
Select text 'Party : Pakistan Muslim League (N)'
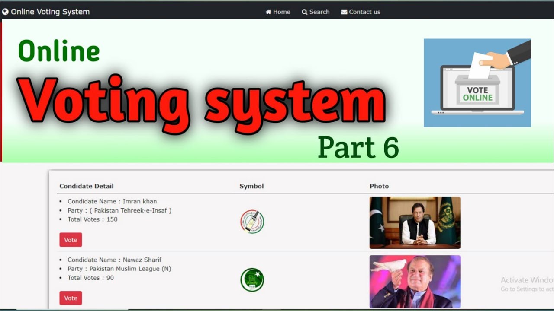click(119, 269)
